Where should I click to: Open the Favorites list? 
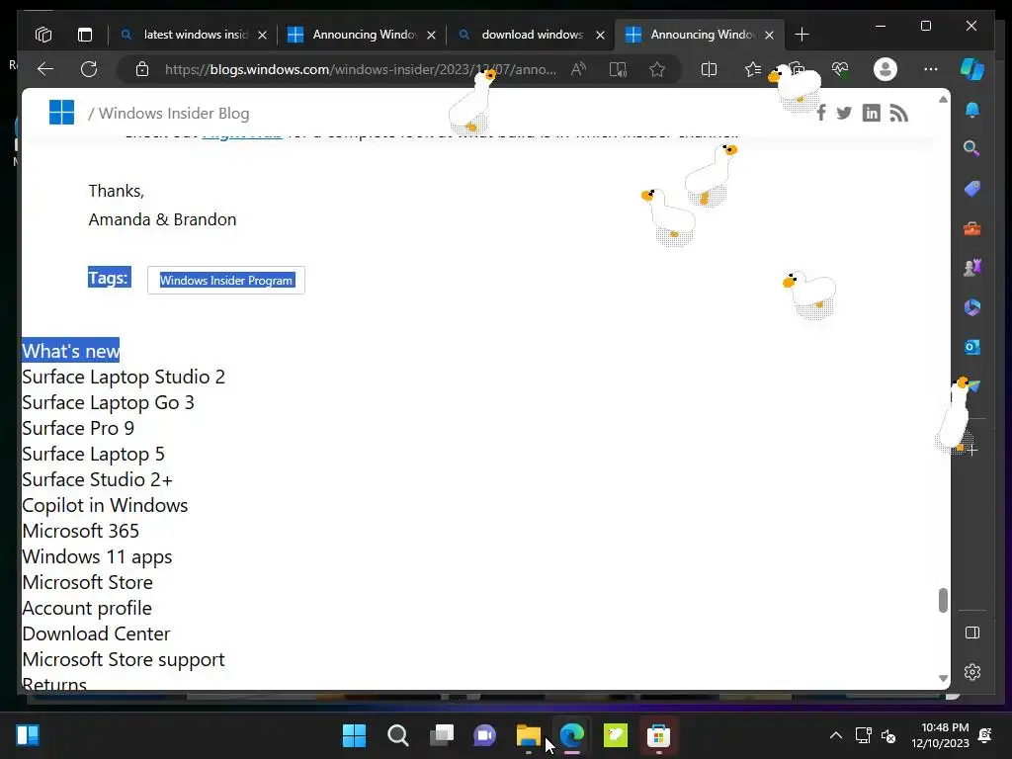click(752, 69)
